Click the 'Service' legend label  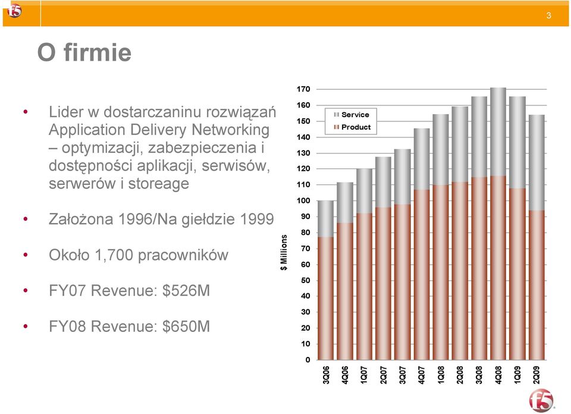[355, 115]
